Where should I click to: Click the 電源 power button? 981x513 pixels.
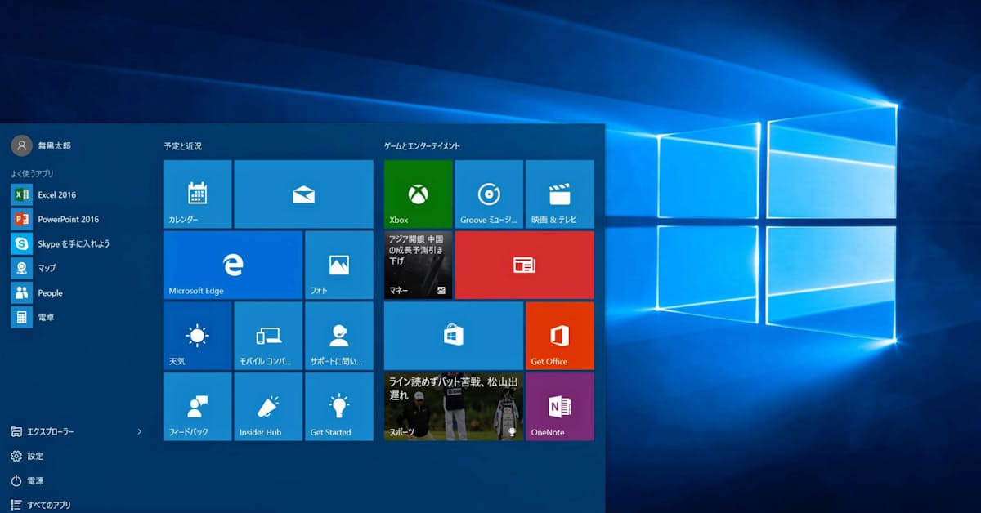[34, 480]
